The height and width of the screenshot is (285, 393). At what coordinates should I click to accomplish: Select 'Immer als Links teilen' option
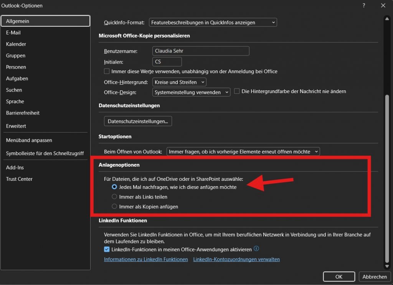[x=114, y=197]
